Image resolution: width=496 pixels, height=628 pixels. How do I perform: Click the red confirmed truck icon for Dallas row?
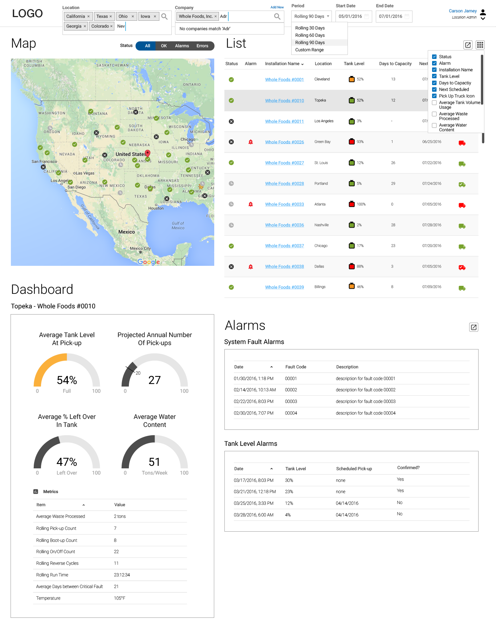(462, 268)
